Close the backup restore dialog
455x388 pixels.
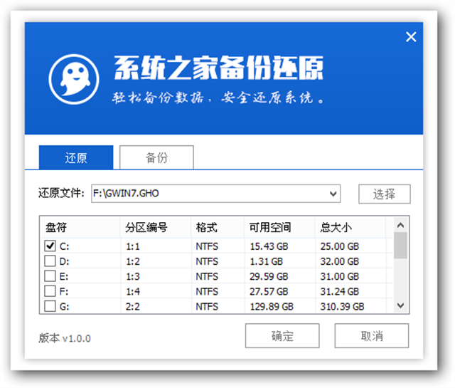411,37
